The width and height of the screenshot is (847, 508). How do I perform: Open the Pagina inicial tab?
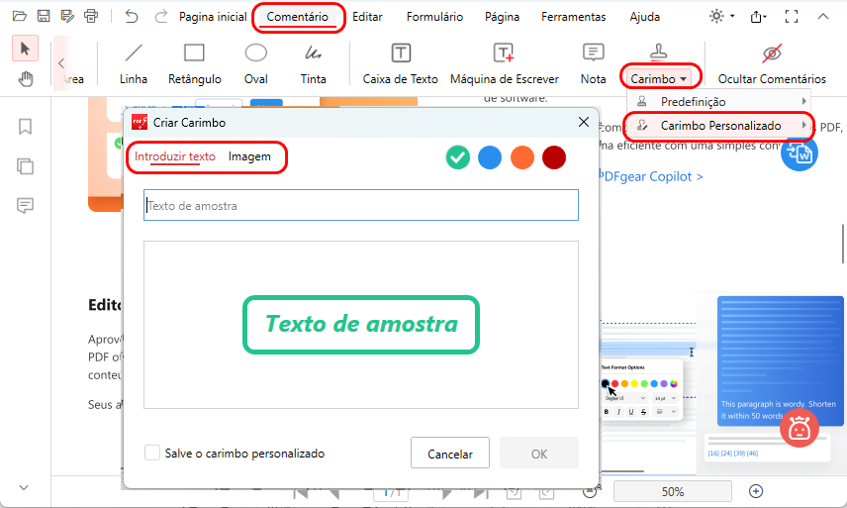pyautogui.click(x=213, y=17)
